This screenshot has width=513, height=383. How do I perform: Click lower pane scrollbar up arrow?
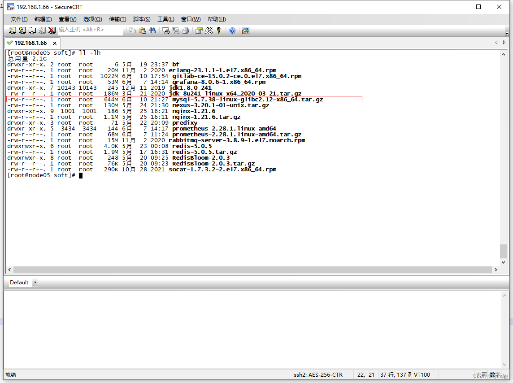point(504,296)
